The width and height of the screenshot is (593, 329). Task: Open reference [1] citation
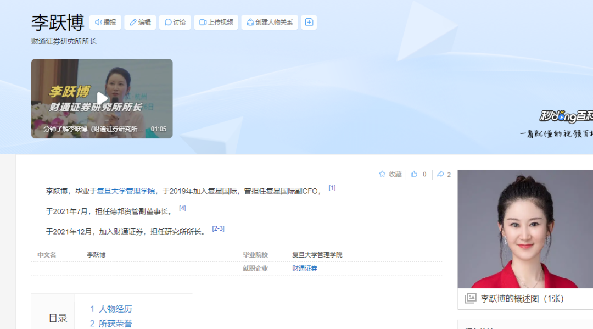[x=332, y=188]
